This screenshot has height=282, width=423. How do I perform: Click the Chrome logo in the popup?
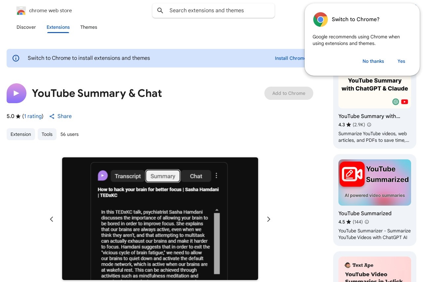(x=321, y=20)
